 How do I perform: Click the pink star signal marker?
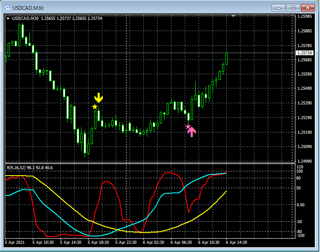click(188, 127)
